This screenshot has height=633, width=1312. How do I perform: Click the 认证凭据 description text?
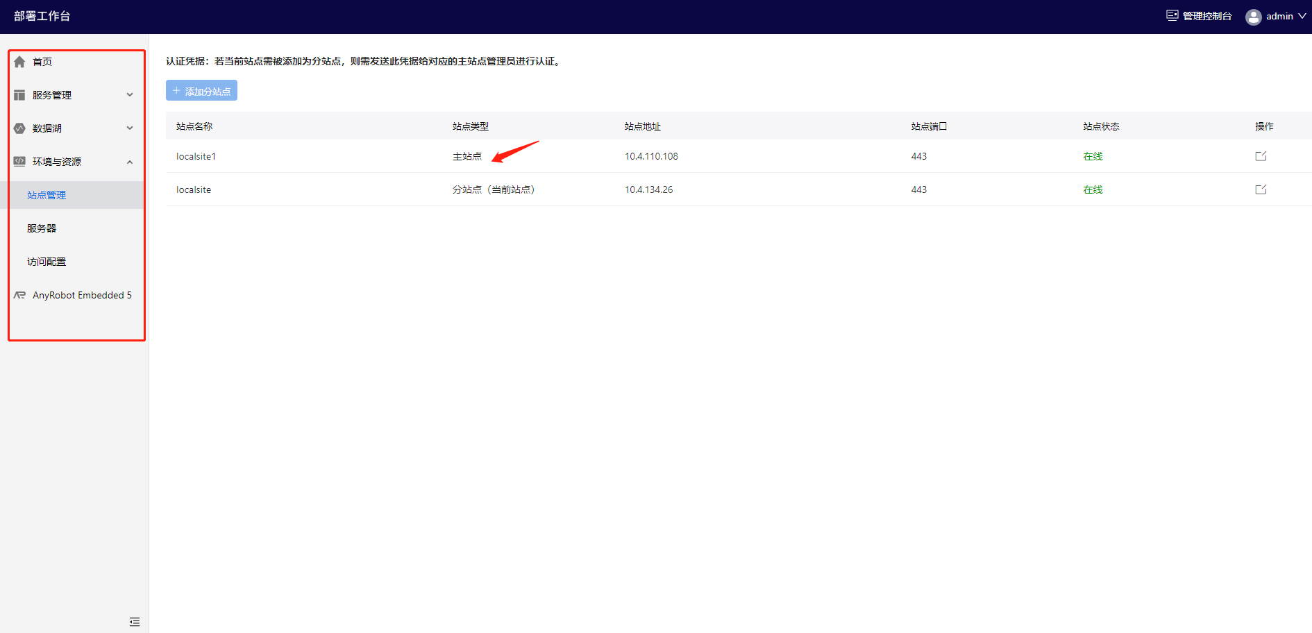pos(364,61)
